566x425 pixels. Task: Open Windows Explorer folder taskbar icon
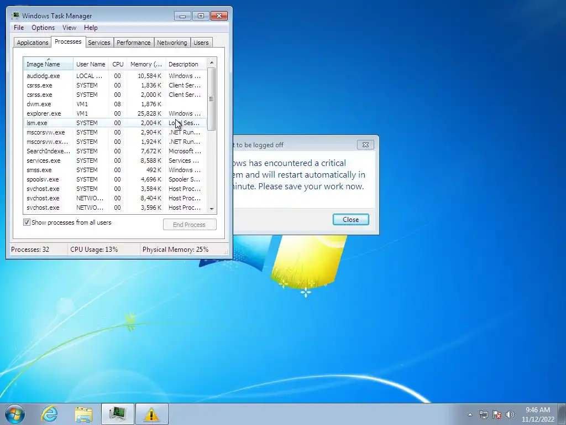[x=83, y=414]
